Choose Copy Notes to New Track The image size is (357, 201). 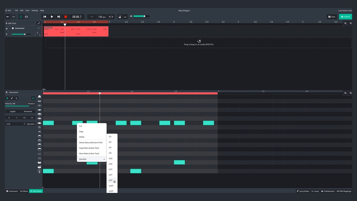tap(91, 148)
